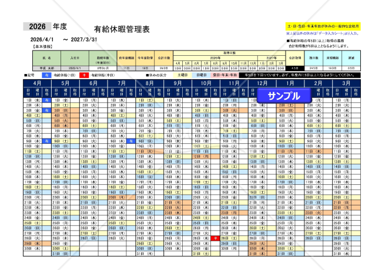This screenshot has height=270, width=382.
Task: Select the 4月 month header
Action: [x=37, y=83]
